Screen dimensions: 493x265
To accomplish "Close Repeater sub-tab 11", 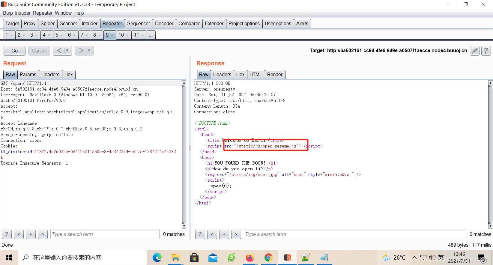I will coord(142,35).
